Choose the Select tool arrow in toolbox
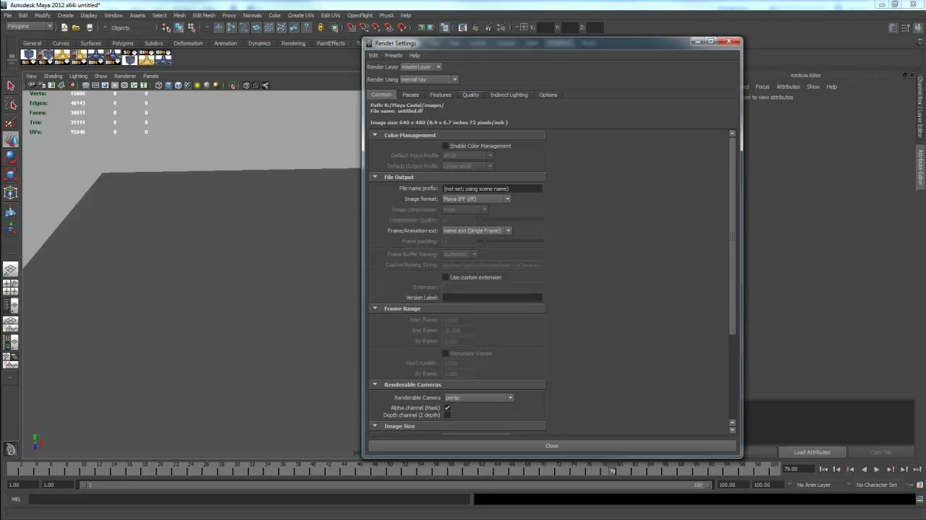 [x=11, y=86]
